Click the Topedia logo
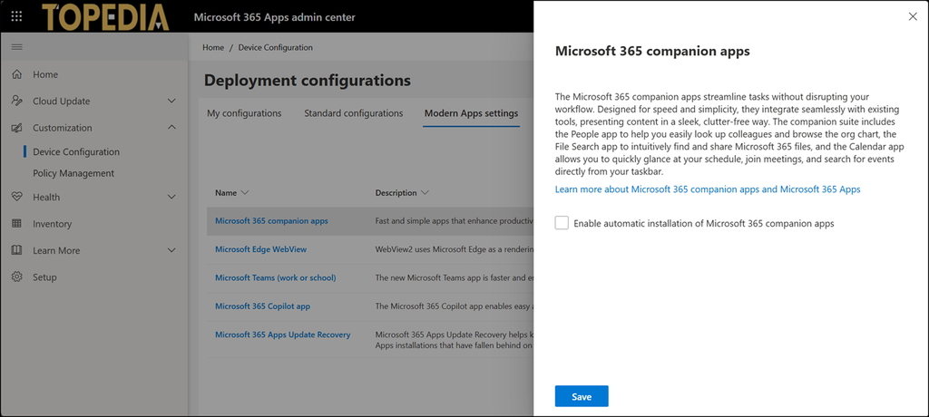The image size is (929, 417). [105, 17]
